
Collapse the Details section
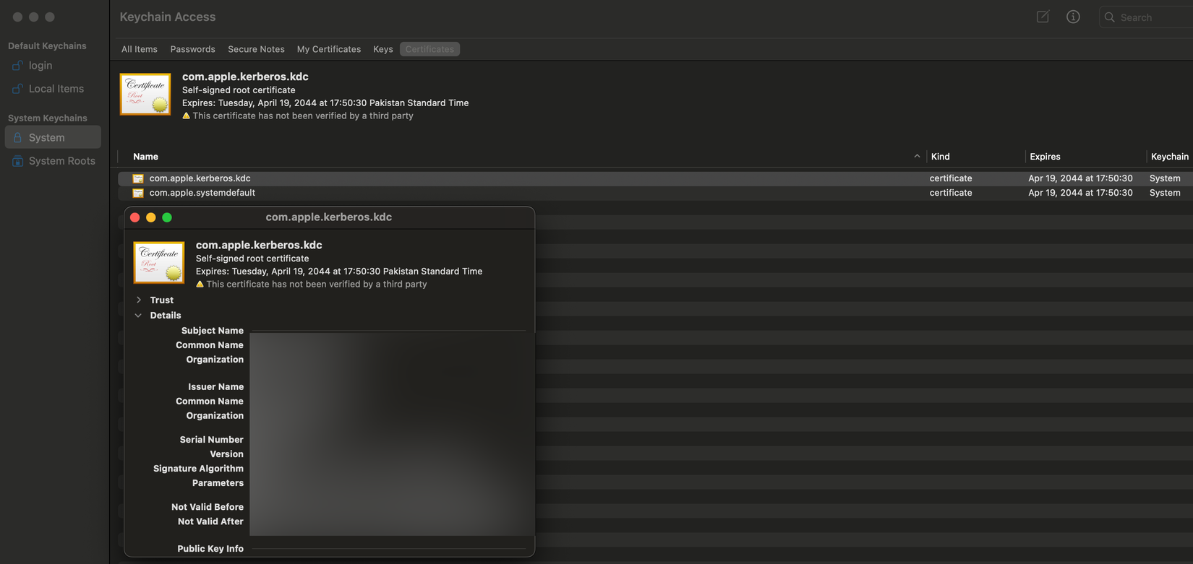coord(138,316)
